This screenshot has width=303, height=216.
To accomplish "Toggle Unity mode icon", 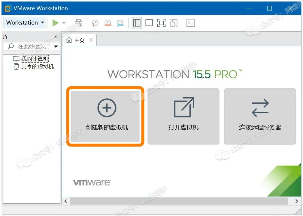I will click(x=174, y=23).
